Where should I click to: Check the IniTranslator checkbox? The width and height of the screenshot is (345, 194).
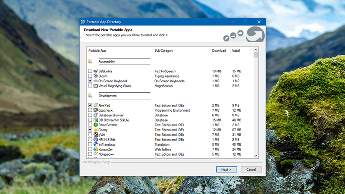pos(90,144)
